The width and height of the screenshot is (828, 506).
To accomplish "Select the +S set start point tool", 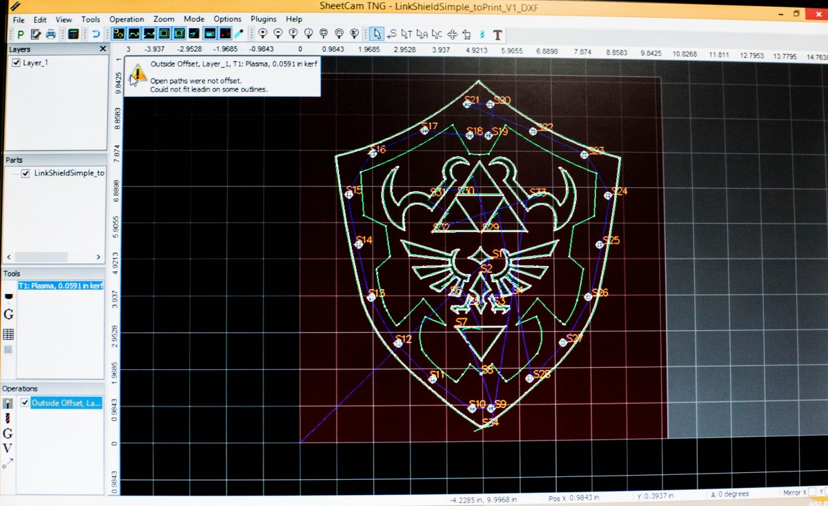I will tap(391, 34).
